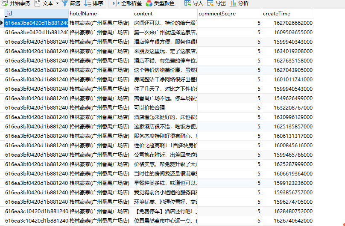345x226 pixels.
Task: Select createTime value 1600845616000
Action: 288,146
